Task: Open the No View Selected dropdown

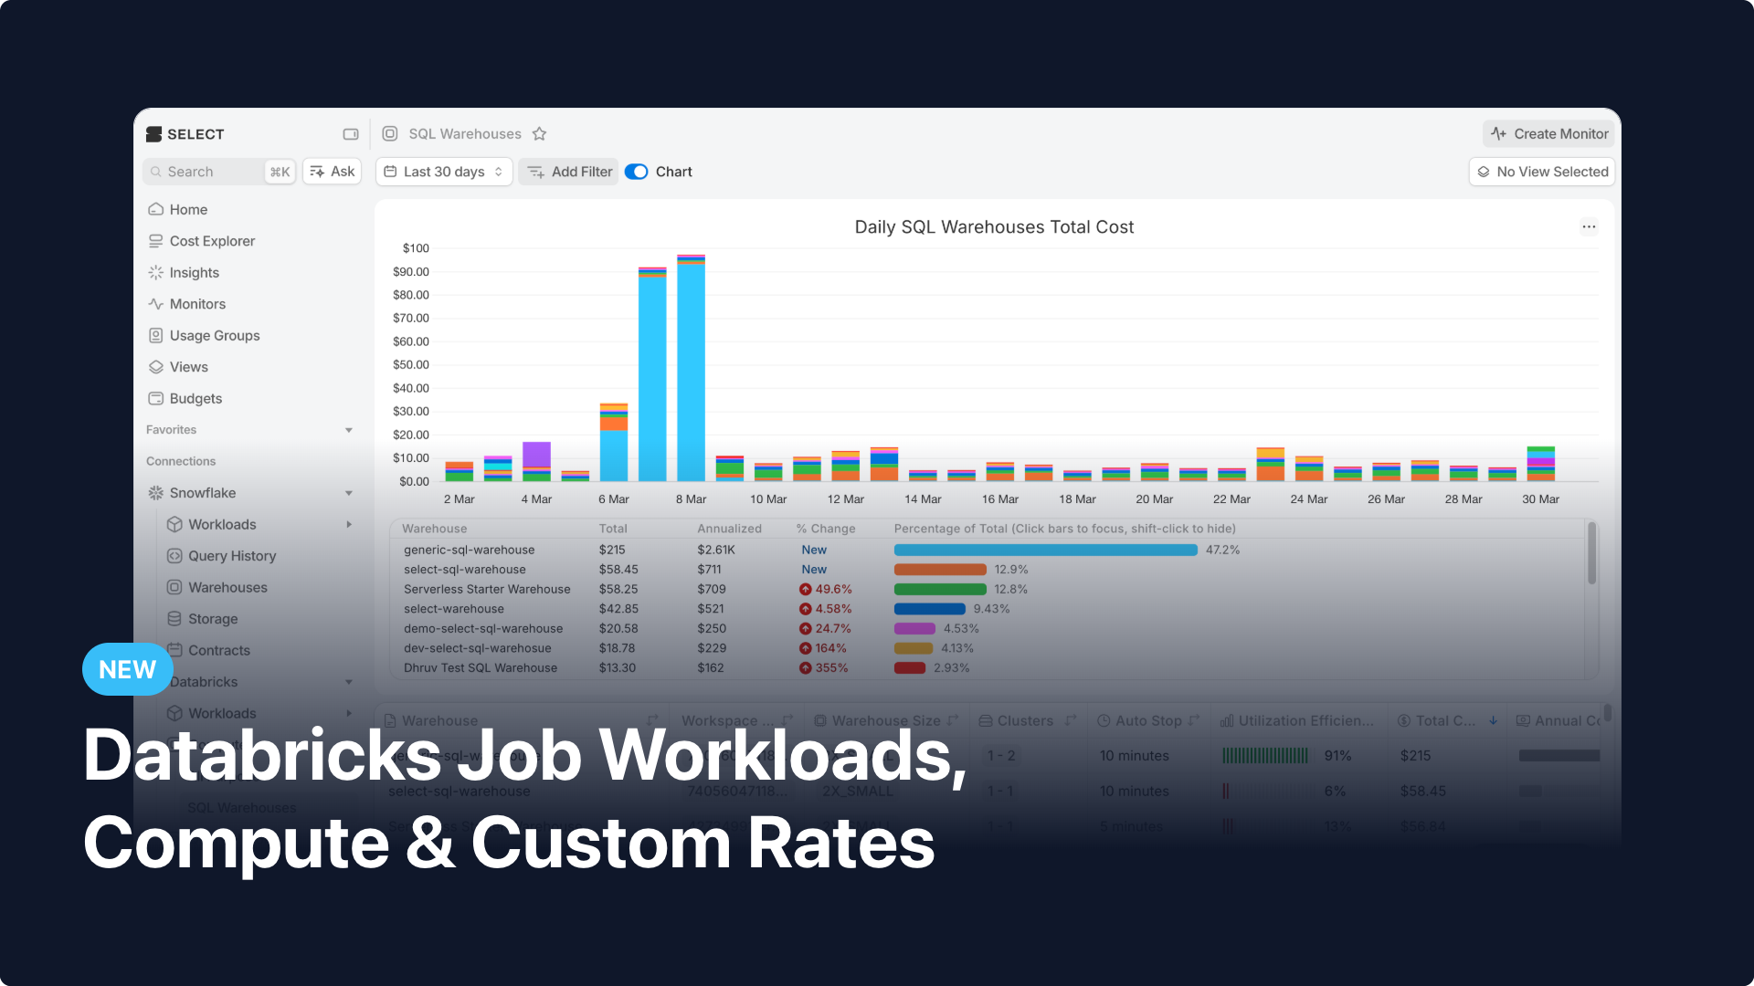Action: 1542,172
